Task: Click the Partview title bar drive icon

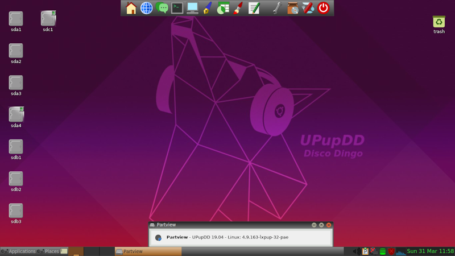Action: click(x=152, y=225)
